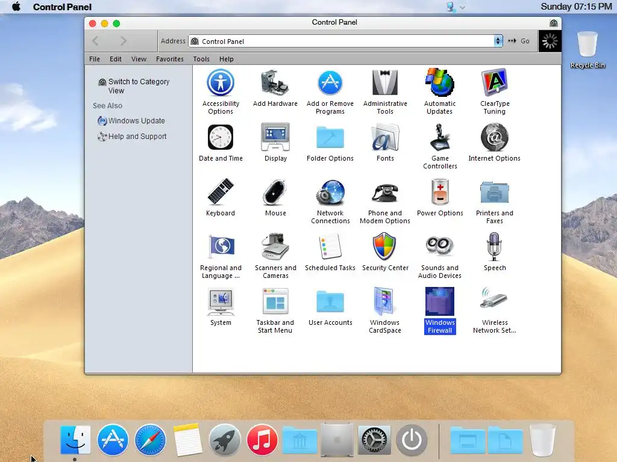Open the library folder in dock
The width and height of the screenshot is (617, 462).
pos(299,440)
